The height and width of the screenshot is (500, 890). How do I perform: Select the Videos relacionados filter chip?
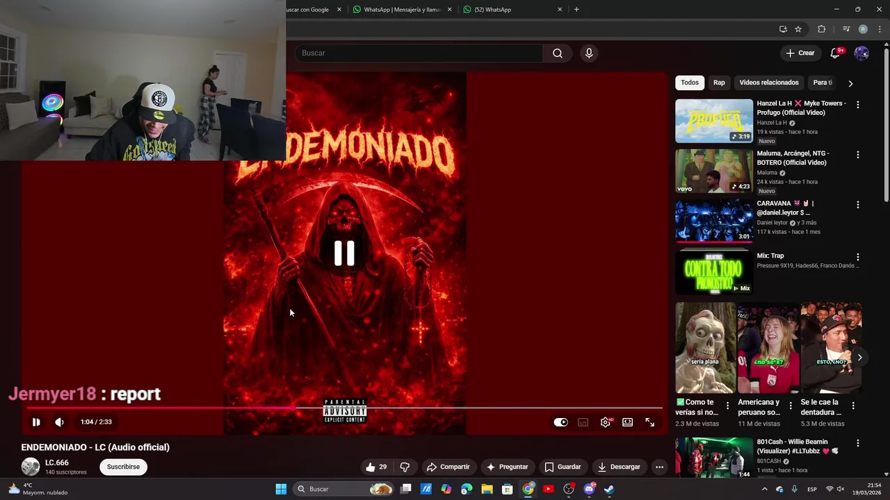click(x=769, y=83)
